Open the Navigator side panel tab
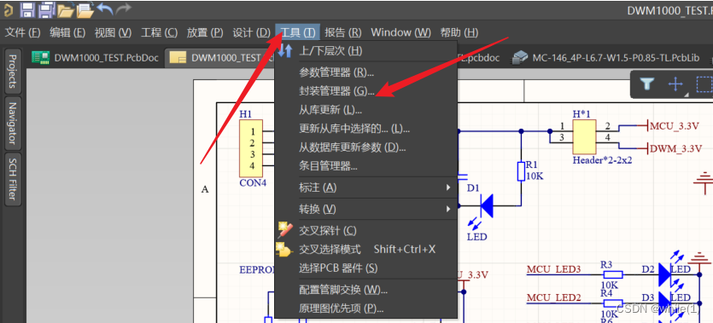This screenshot has height=323, width=713. point(13,124)
